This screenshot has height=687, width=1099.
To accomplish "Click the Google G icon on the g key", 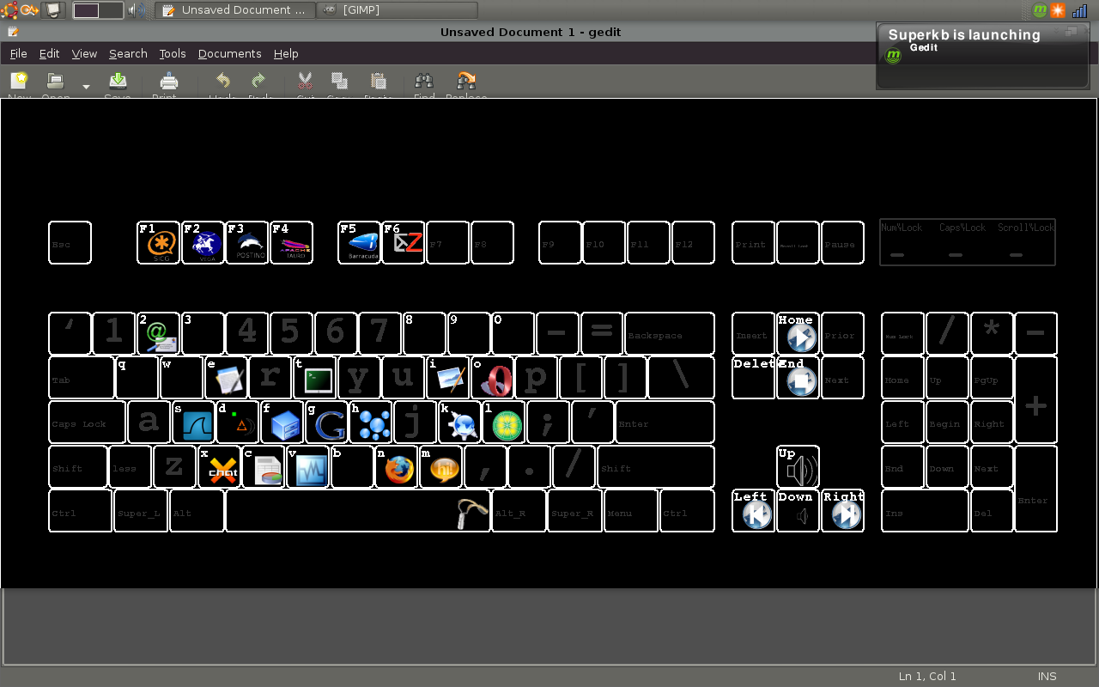I will pyautogui.click(x=330, y=424).
